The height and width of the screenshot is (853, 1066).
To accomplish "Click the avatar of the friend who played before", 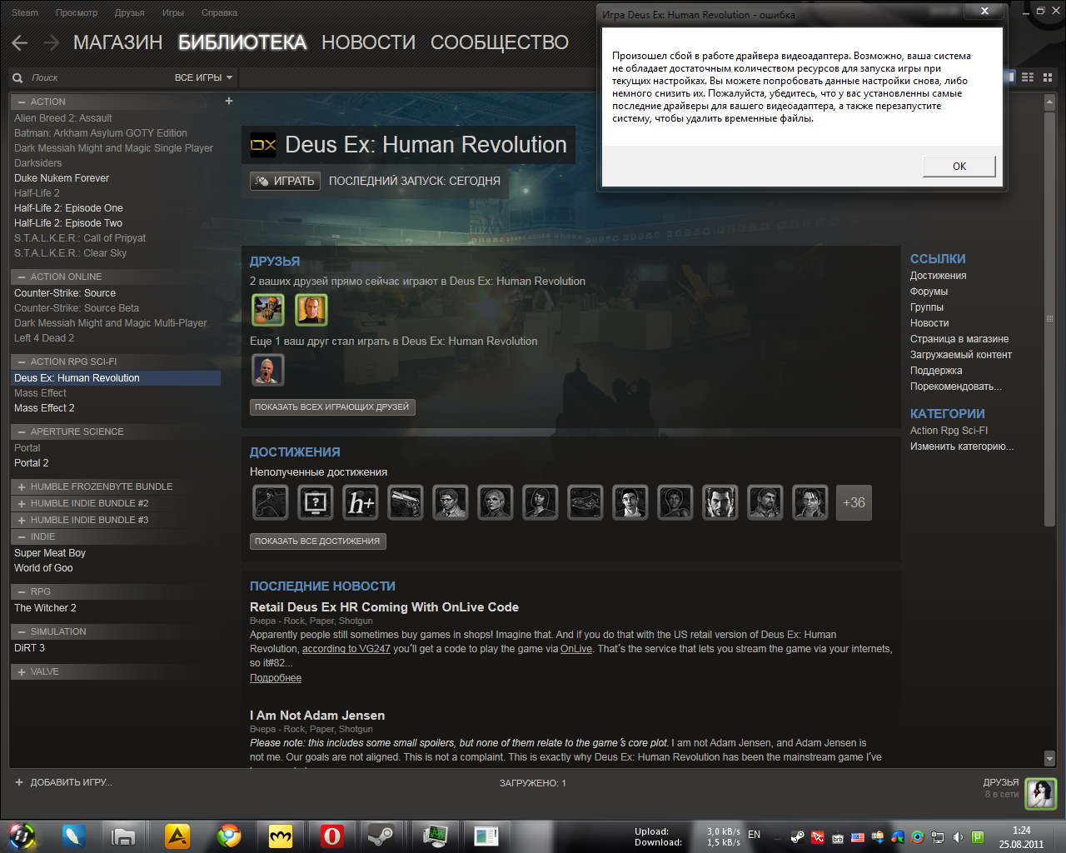I will pos(268,370).
